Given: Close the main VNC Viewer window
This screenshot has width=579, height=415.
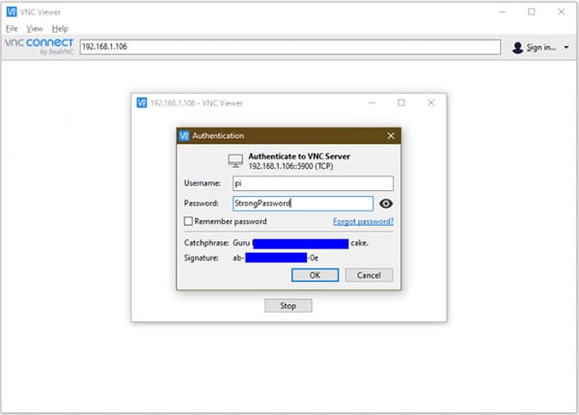Looking at the screenshot, I should coord(562,12).
